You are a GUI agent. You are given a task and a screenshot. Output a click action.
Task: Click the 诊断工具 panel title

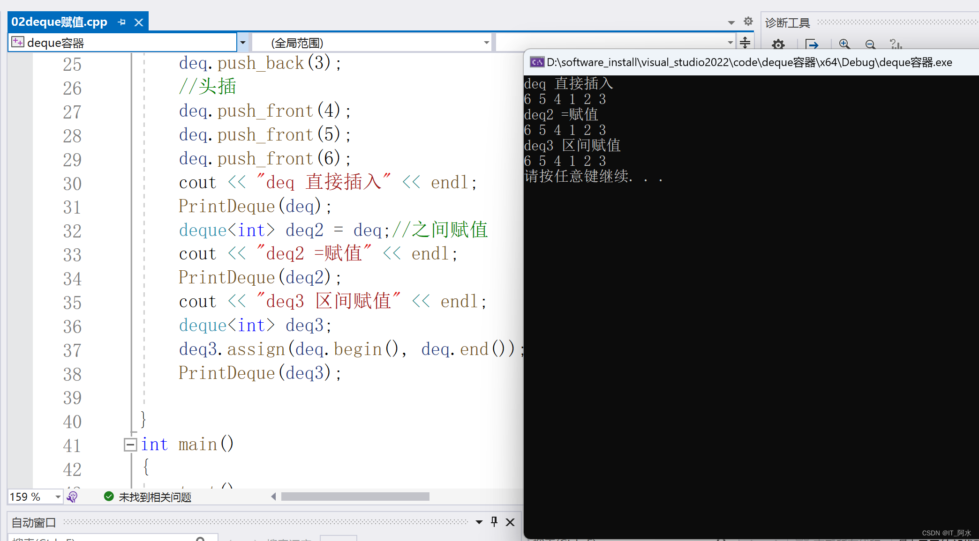pyautogui.click(x=787, y=22)
